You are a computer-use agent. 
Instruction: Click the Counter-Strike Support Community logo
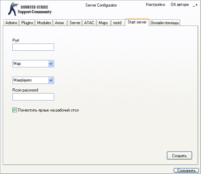pyautogui.click(x=30, y=9)
